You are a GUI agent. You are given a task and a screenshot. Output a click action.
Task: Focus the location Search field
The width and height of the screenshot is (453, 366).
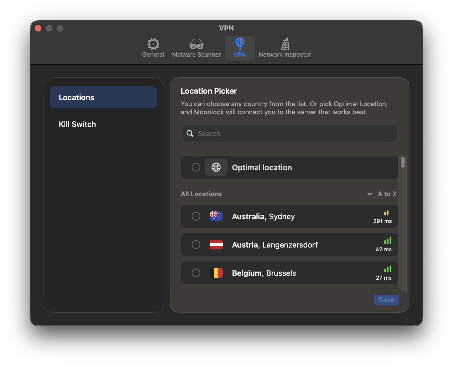tap(294, 133)
